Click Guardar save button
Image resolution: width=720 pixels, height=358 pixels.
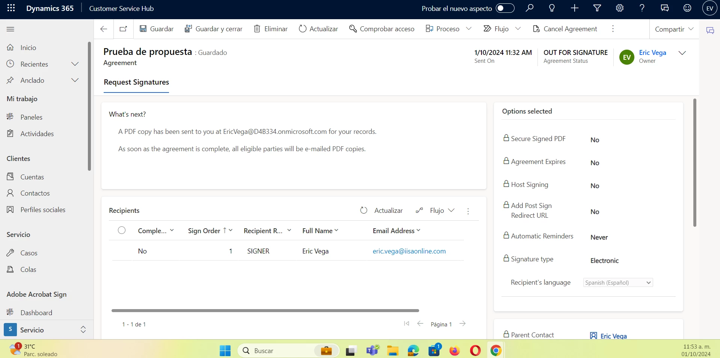[157, 29]
